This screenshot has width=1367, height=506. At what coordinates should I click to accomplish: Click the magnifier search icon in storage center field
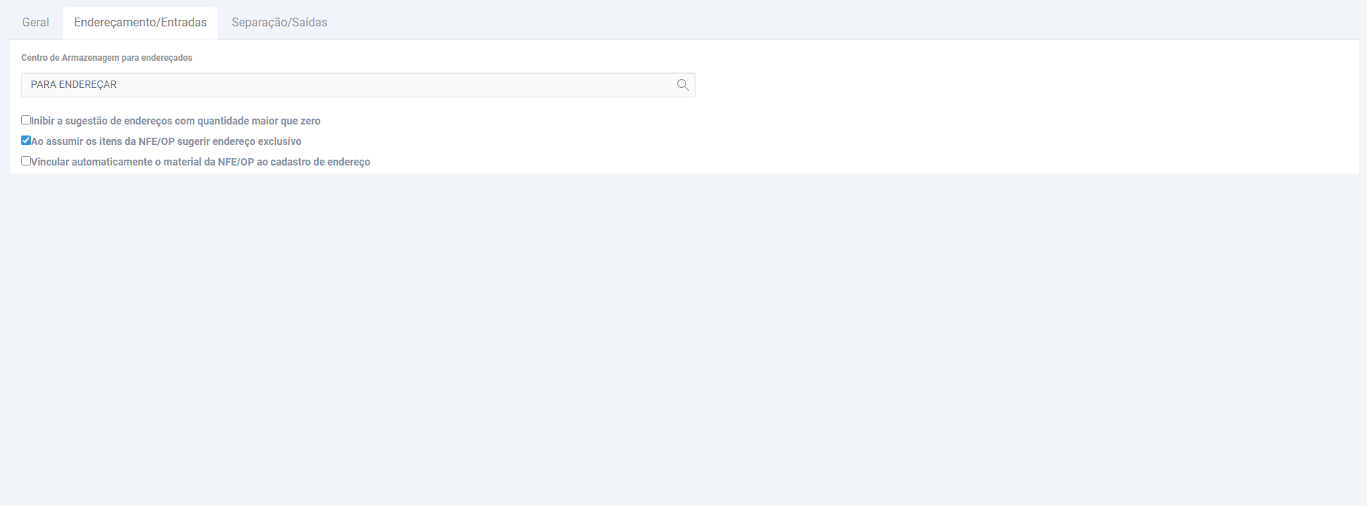pyautogui.click(x=682, y=85)
